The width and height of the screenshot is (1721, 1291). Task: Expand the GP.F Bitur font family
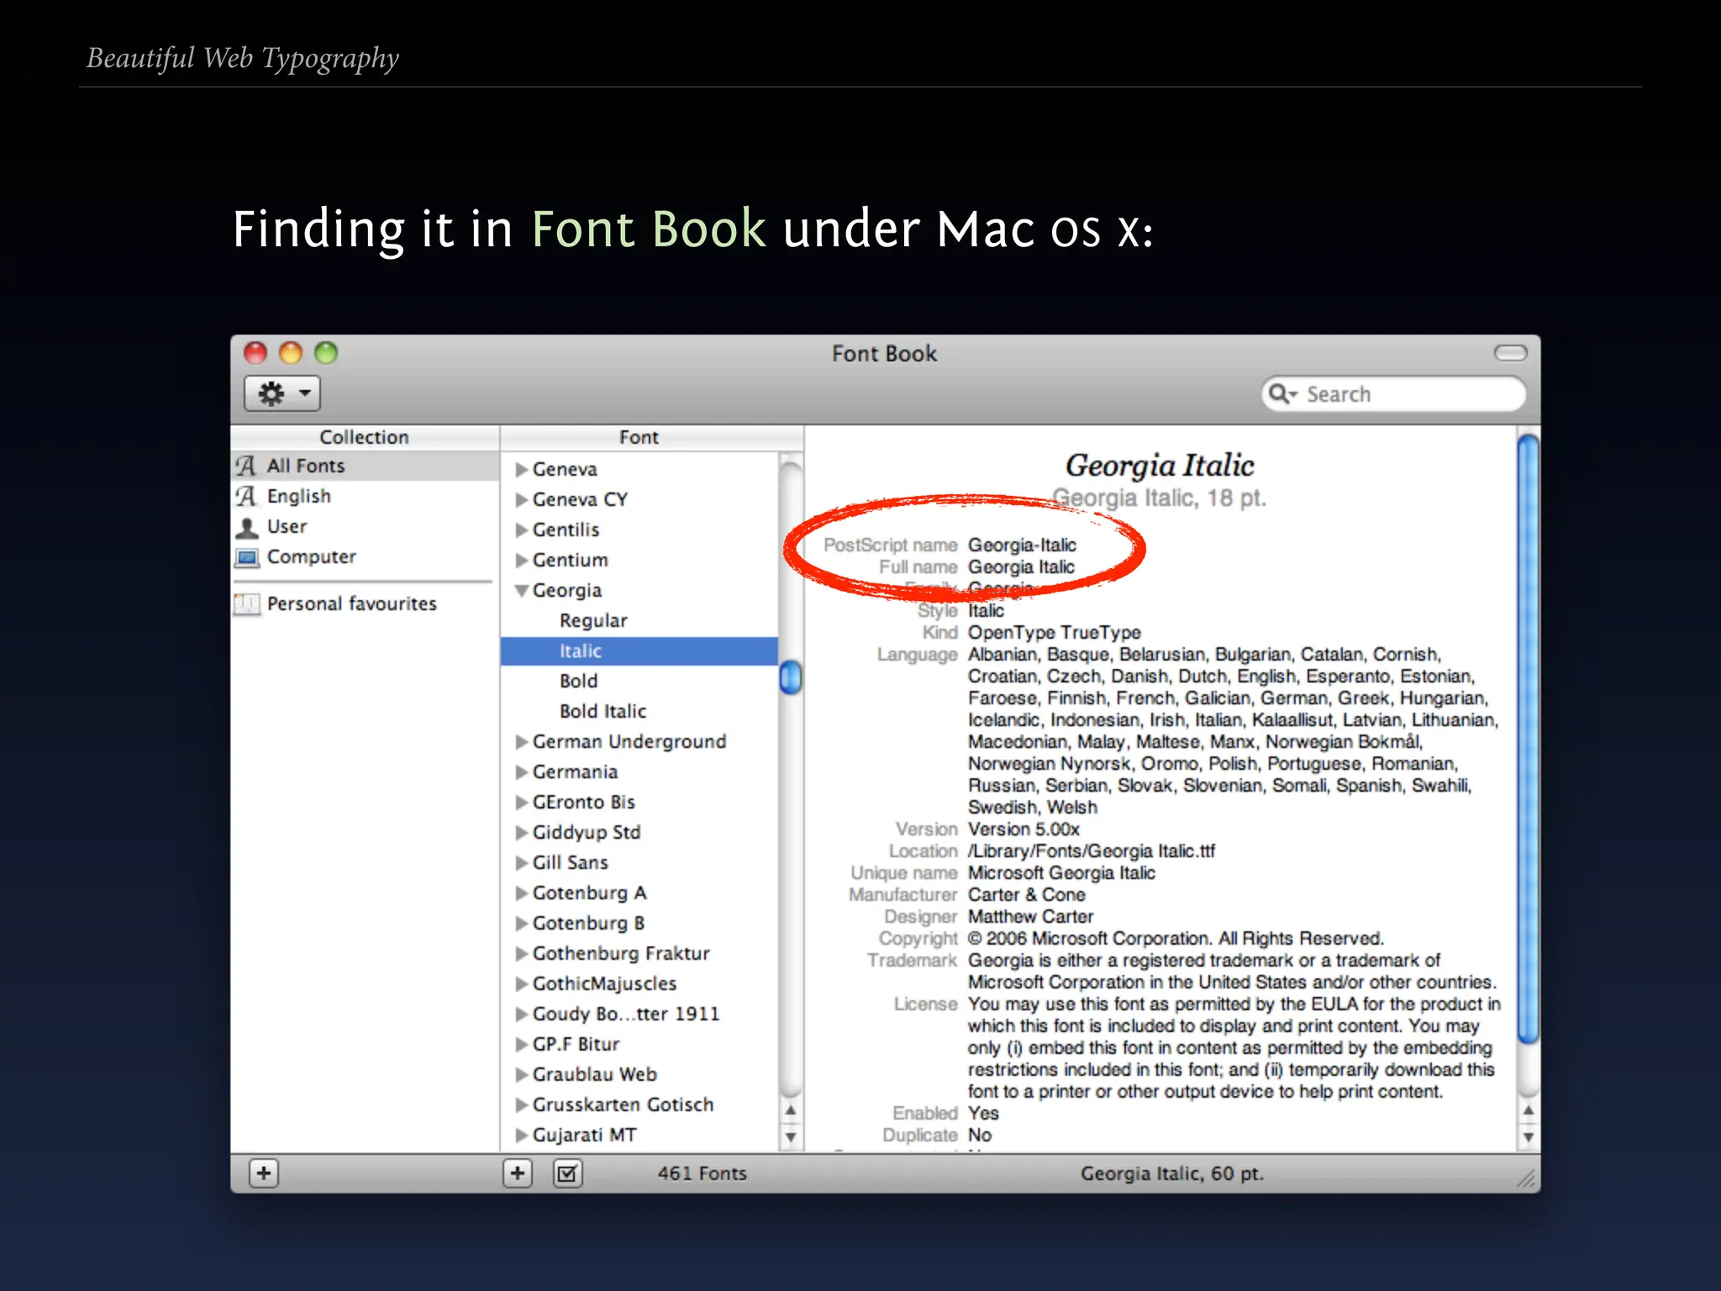(x=522, y=1044)
